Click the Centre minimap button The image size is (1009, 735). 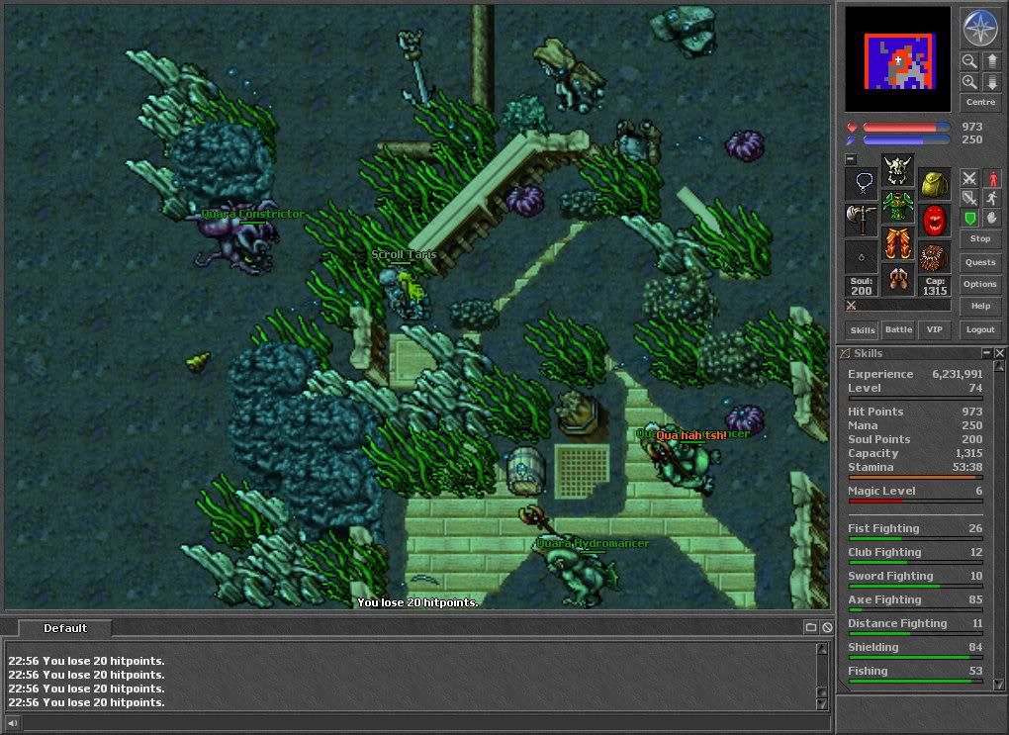click(980, 102)
